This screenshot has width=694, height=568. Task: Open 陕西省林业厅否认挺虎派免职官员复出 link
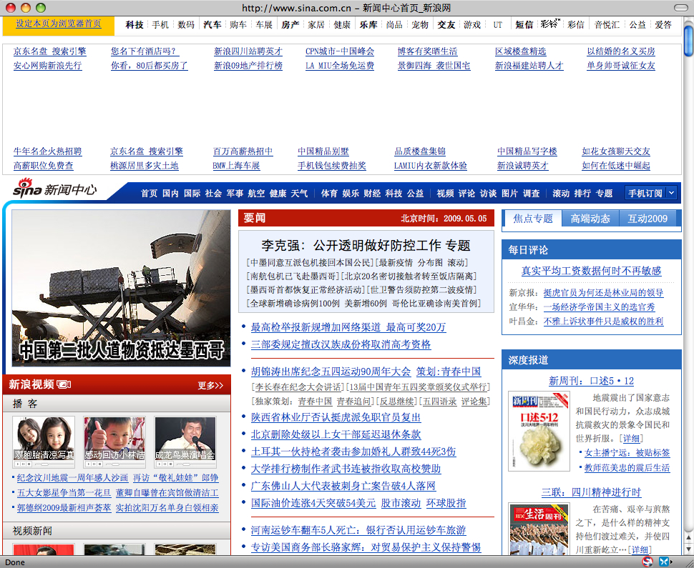(x=336, y=417)
